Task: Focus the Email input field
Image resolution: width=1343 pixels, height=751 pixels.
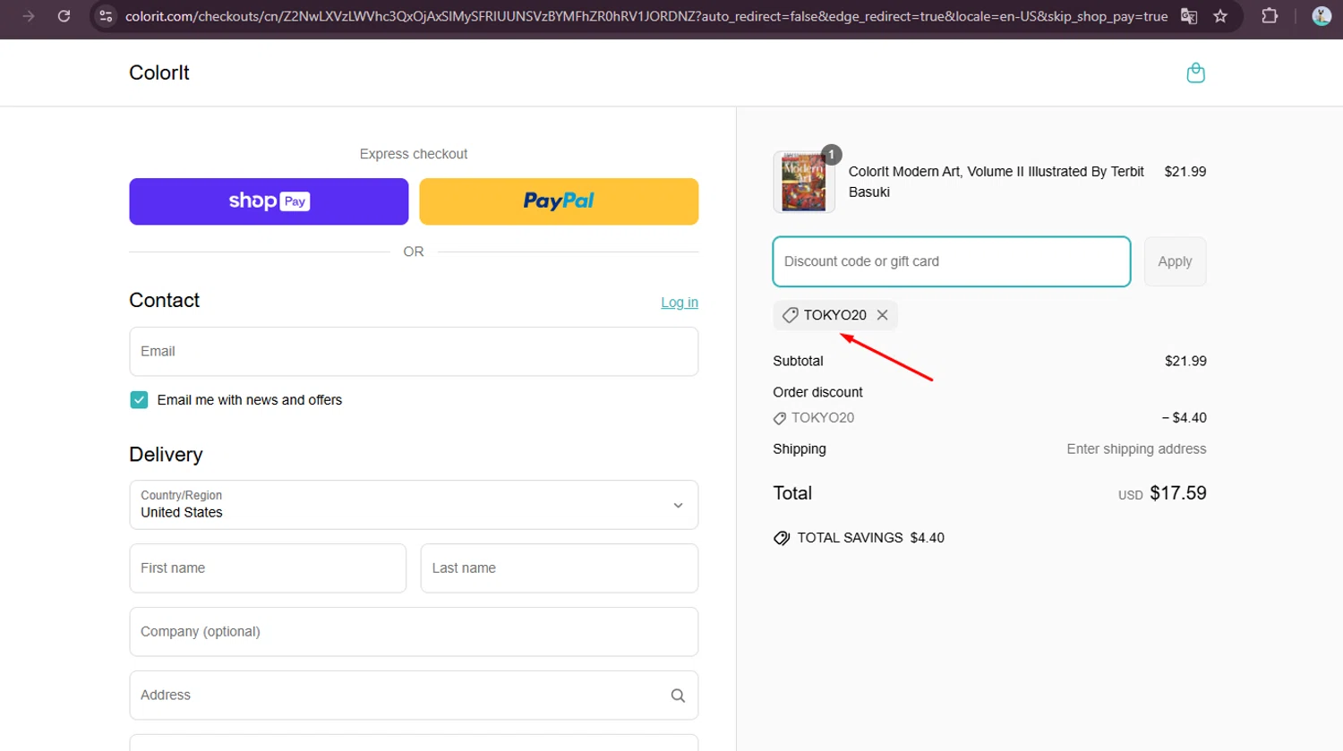Action: click(414, 352)
